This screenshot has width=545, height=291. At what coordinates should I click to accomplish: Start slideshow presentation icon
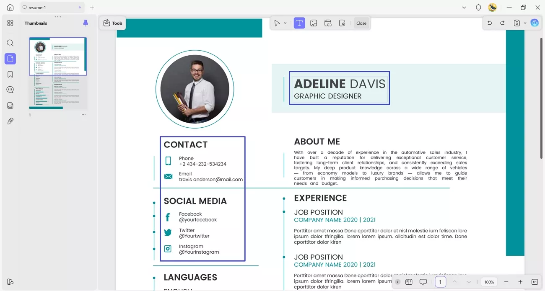pyautogui.click(x=423, y=282)
